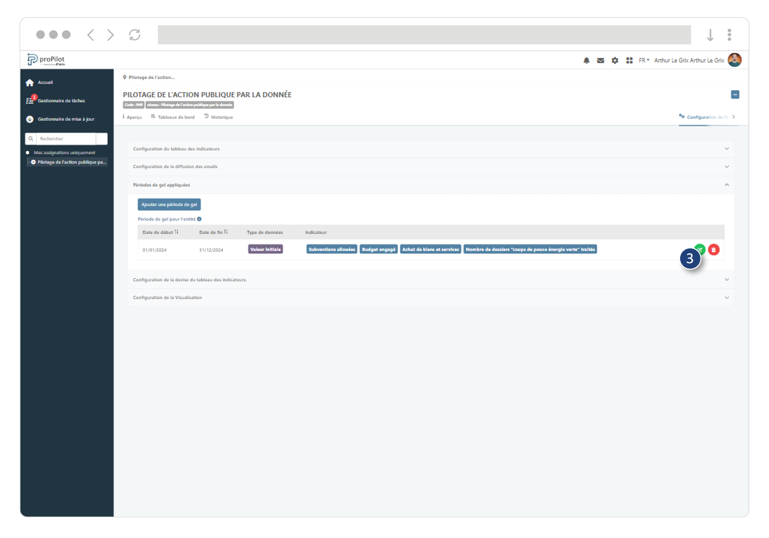
Task: Click browser back arrow
Action: [90, 35]
